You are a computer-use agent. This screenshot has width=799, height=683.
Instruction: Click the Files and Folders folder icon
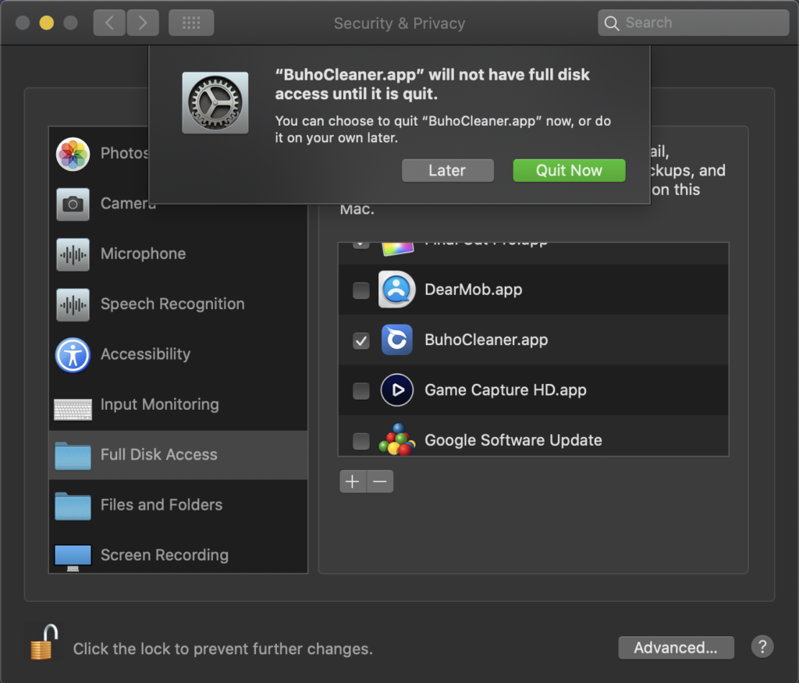point(73,506)
